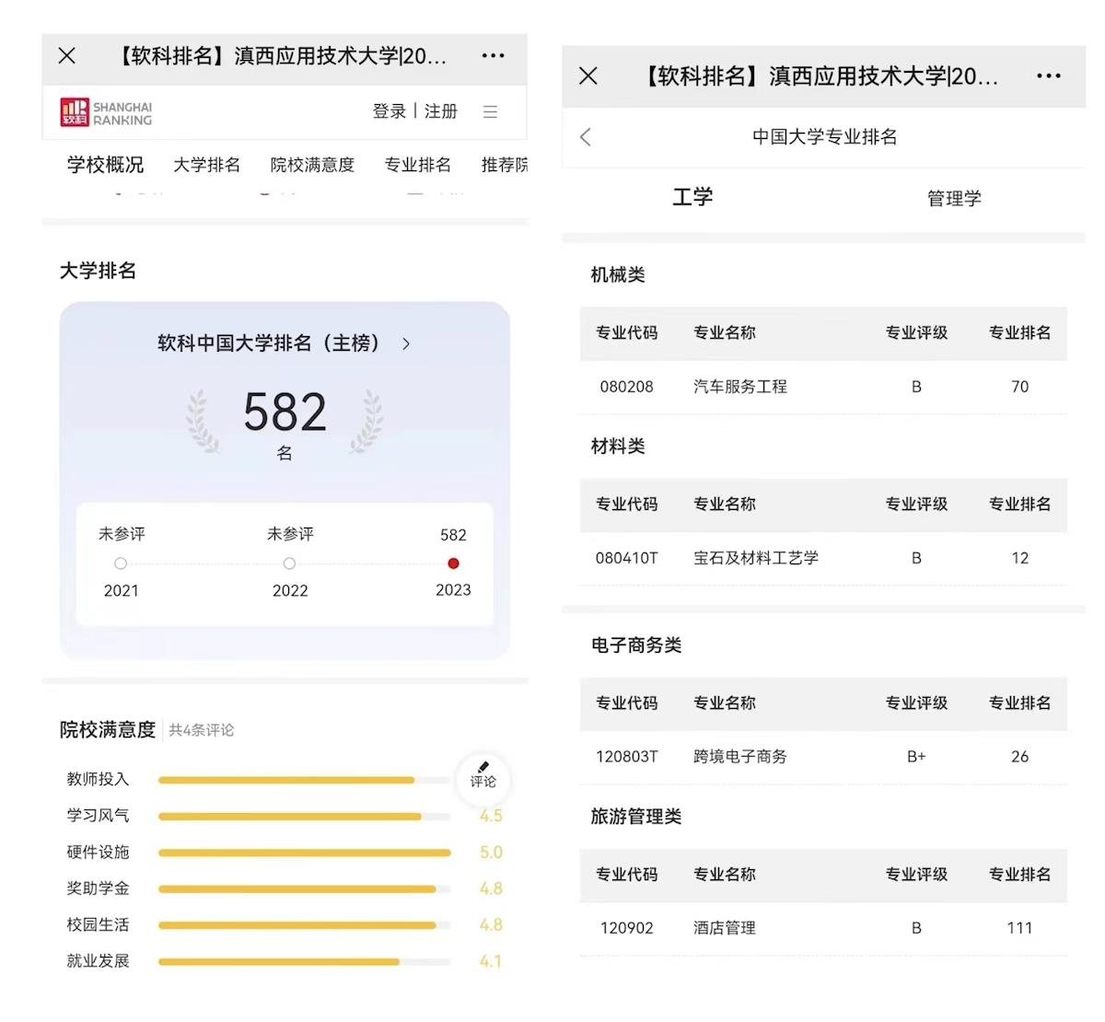Click the 就业发展 rating bar
The width and height of the screenshot is (1105, 1022).
pyautogui.click(x=305, y=962)
